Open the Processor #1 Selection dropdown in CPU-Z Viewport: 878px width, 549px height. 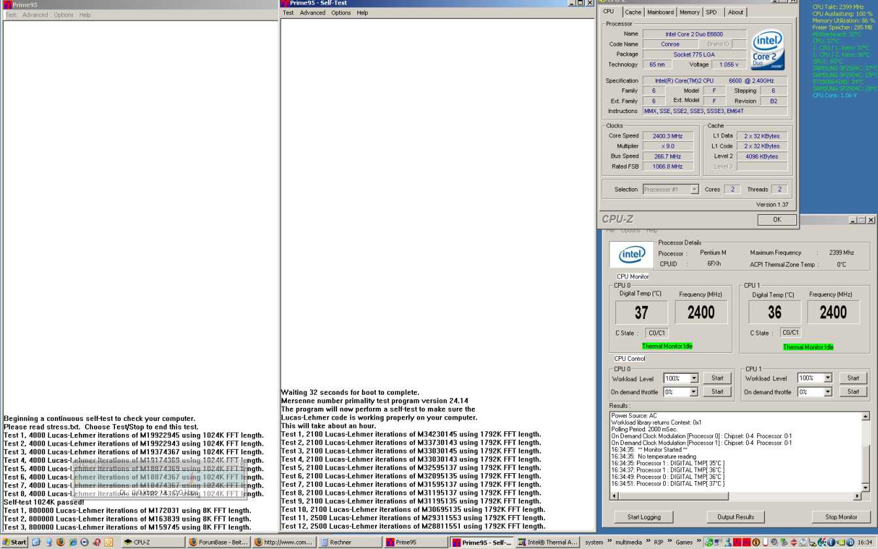pos(694,190)
